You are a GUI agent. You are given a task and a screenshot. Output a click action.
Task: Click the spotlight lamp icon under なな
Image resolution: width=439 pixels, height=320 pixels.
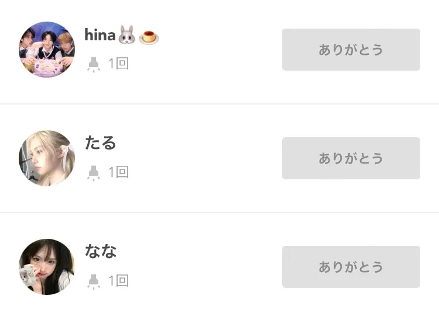(93, 281)
